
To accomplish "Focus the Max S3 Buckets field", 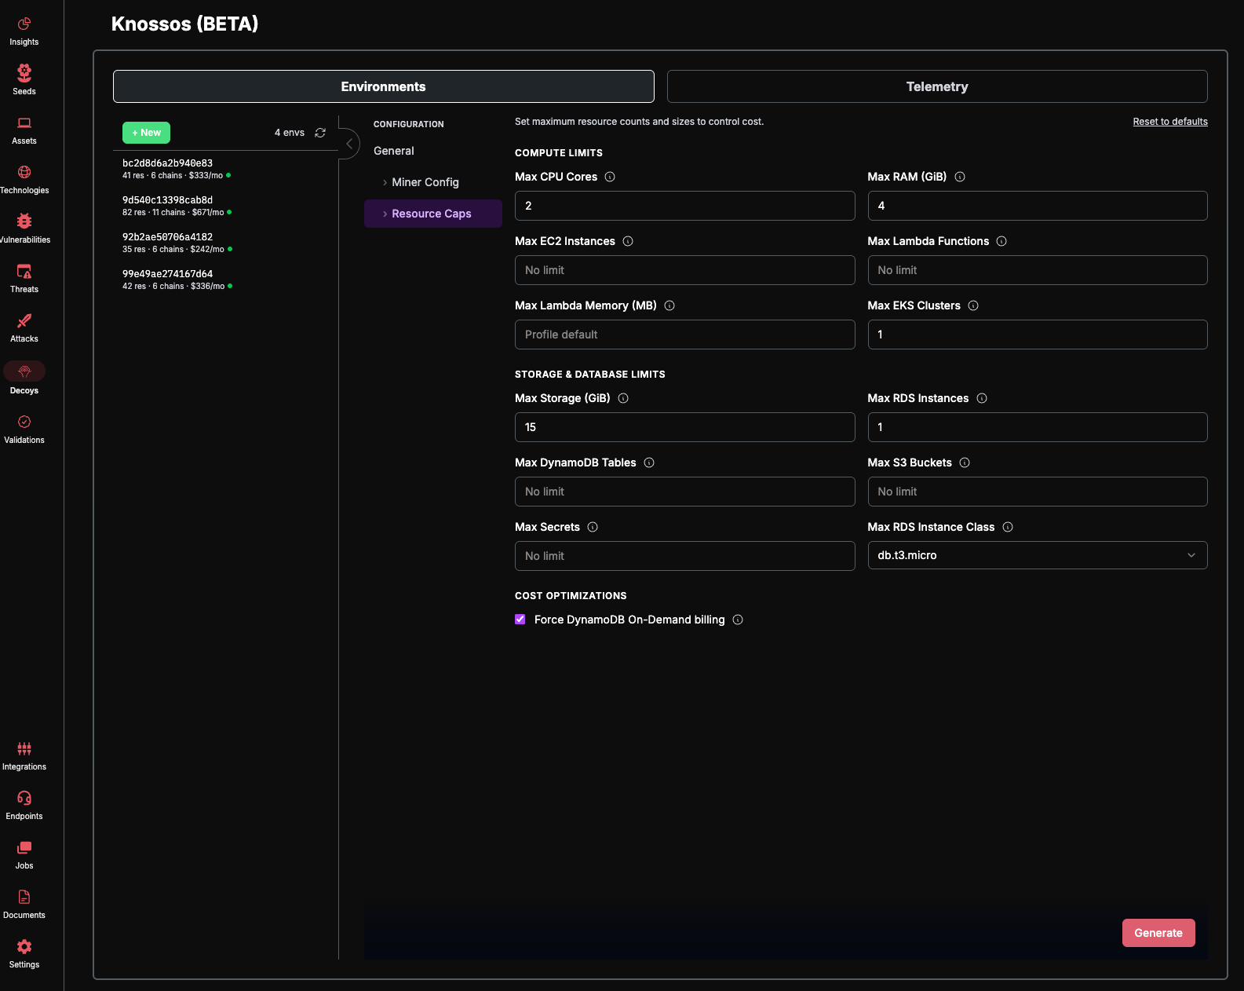I will point(1038,492).
